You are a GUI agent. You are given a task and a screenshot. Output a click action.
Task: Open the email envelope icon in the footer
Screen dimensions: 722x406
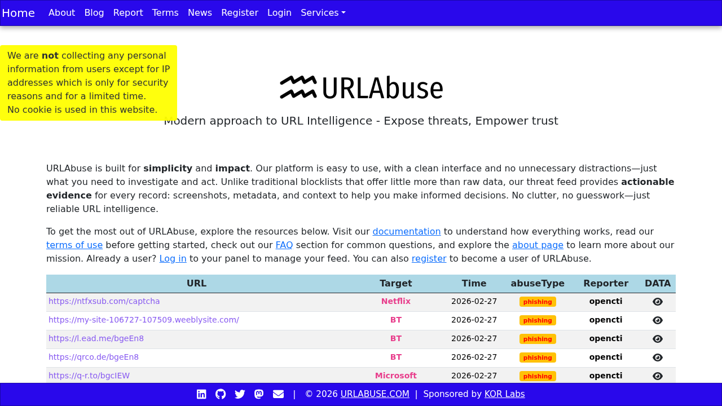(278, 394)
